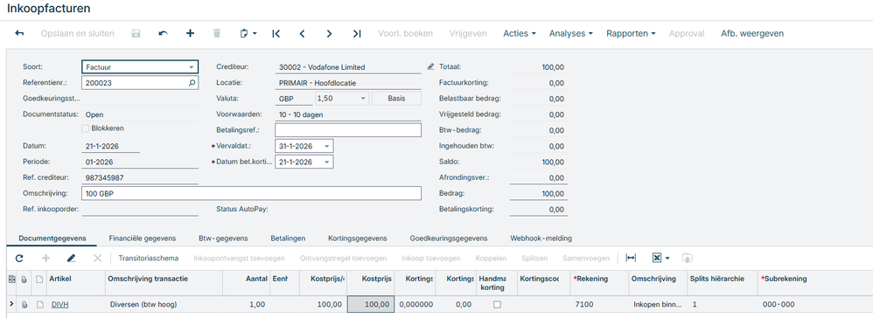This screenshot has height=318, width=873.
Task: Click the Vrijgeven button
Action: pos(468,33)
